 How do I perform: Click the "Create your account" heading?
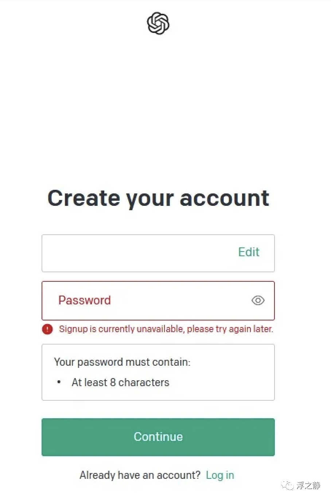[x=158, y=198]
